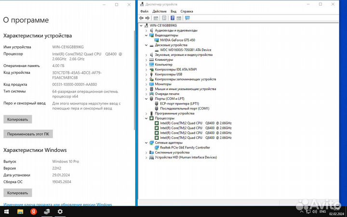Click the scan for hardware changes monitor icon
Image resolution: width=347 pixels, height=217 pixels.
coord(187,18)
